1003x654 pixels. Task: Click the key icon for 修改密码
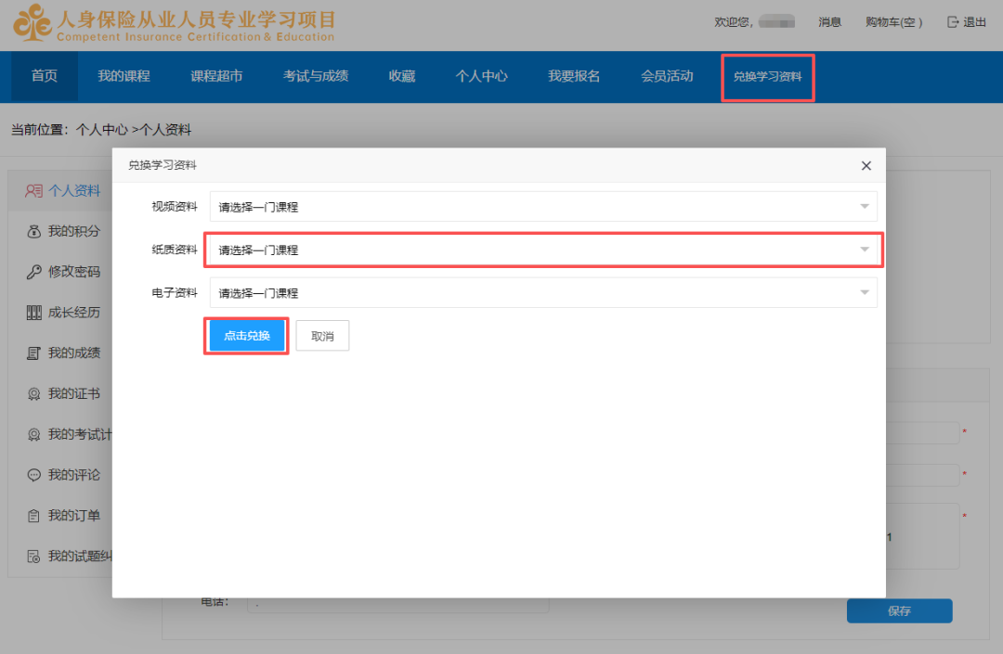tap(34, 272)
